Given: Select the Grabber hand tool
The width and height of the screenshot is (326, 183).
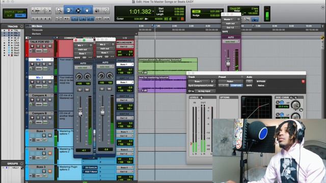Looking at the screenshot, I should coord(87,10).
